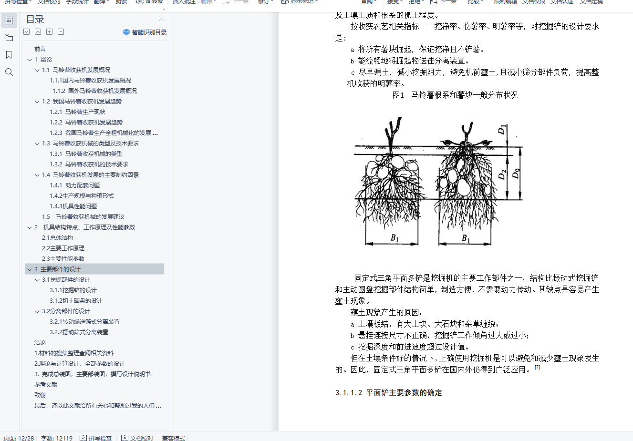Open the bookmark pane from sidebar
This screenshot has height=441, width=633.
9,55
